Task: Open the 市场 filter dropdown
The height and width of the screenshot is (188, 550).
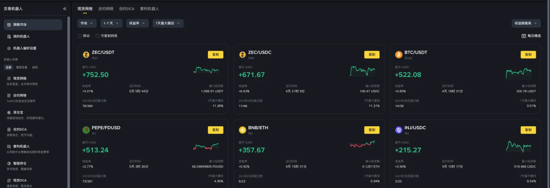Action: [x=87, y=24]
